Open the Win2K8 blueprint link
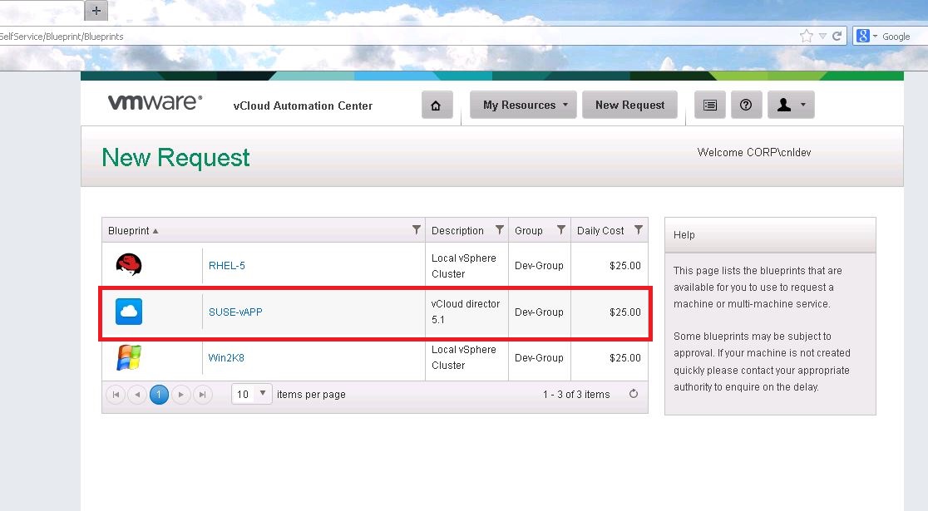 tap(226, 358)
